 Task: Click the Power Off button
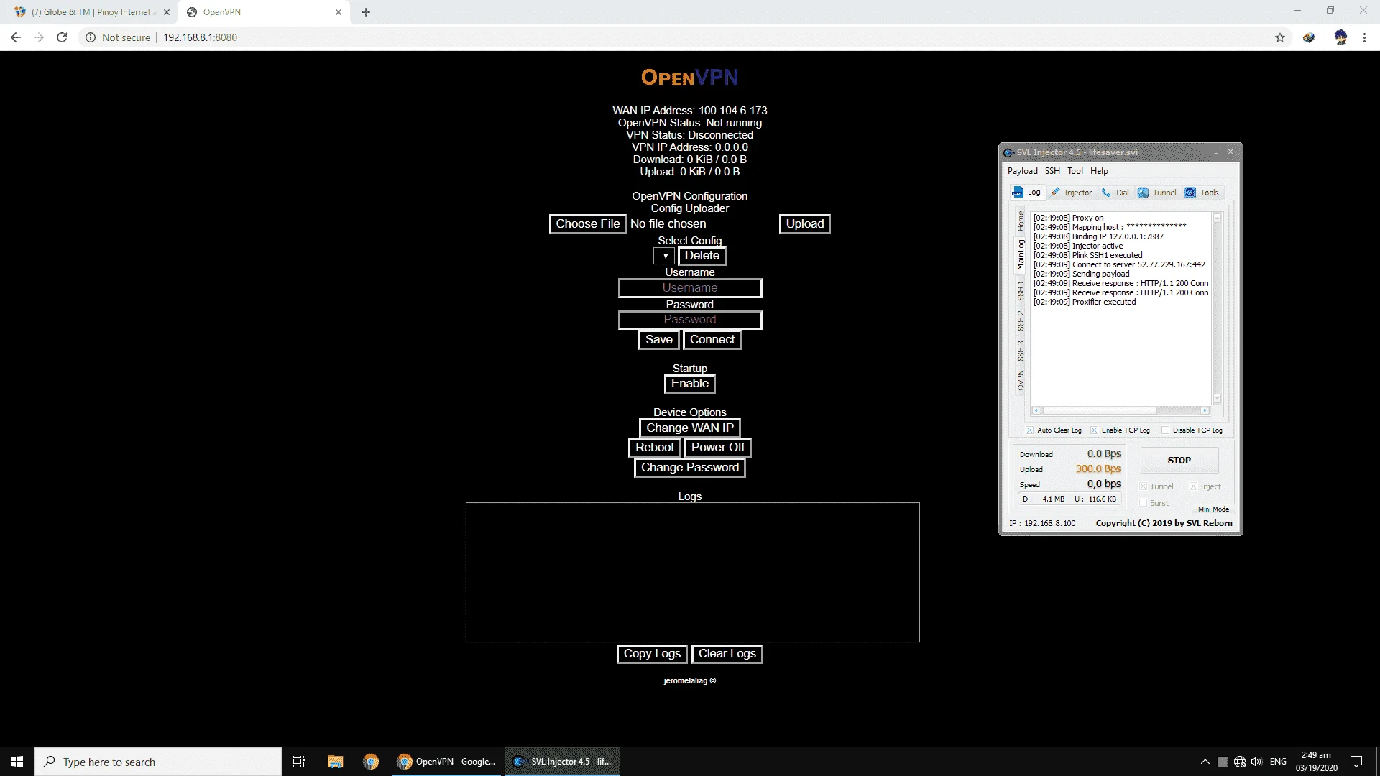click(718, 448)
